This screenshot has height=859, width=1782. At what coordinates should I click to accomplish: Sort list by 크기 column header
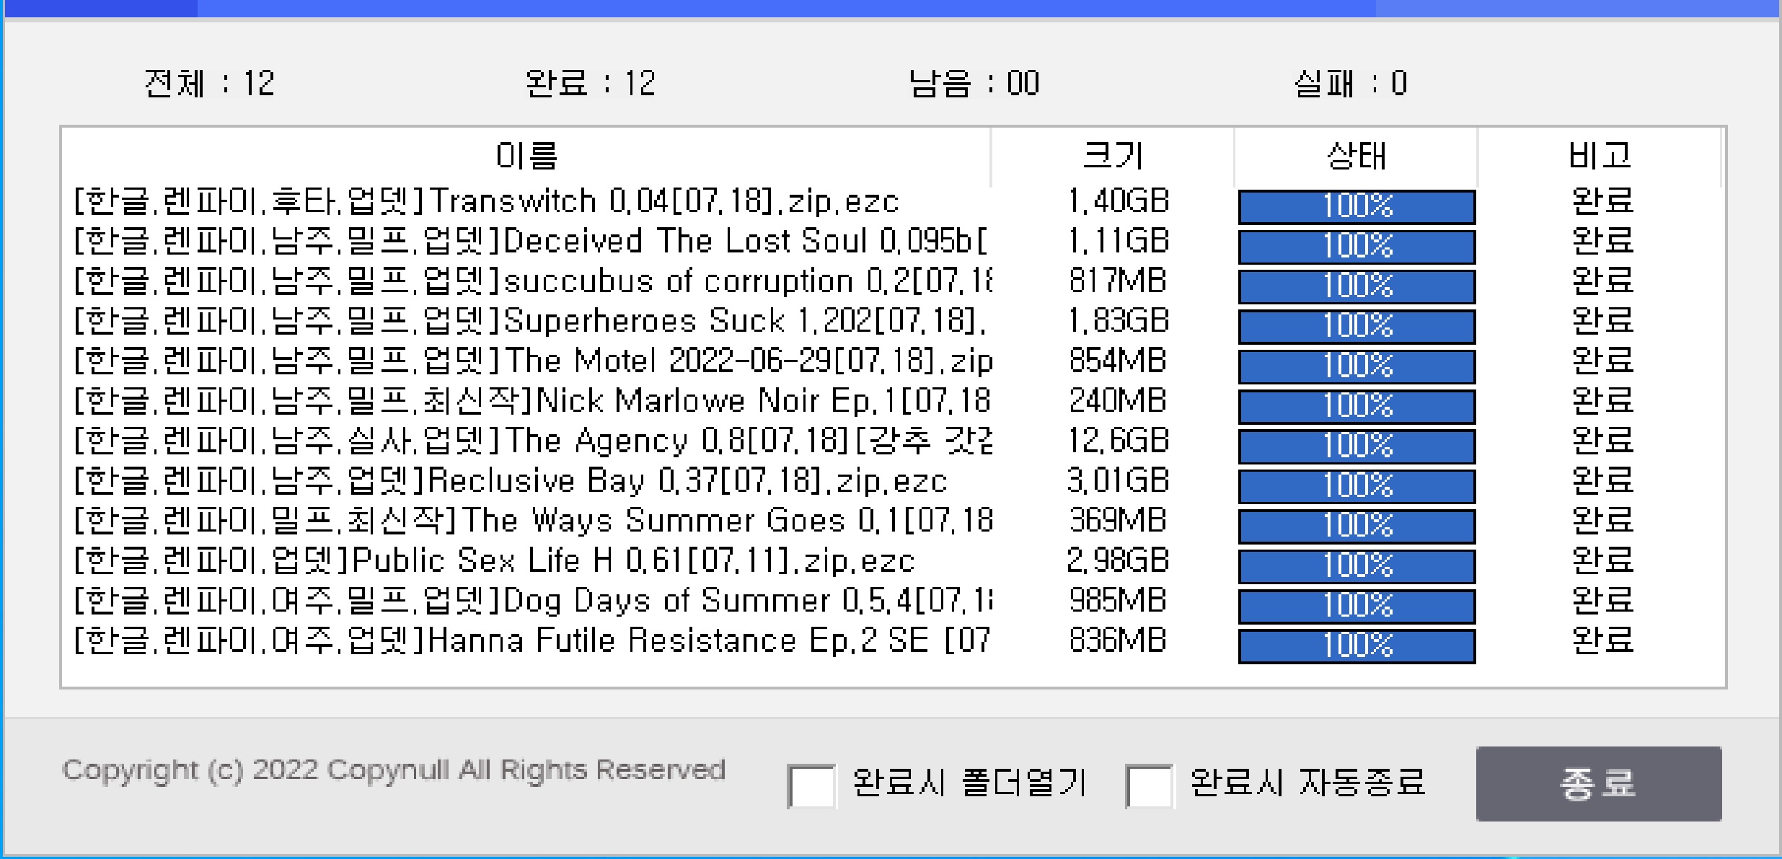(1112, 156)
